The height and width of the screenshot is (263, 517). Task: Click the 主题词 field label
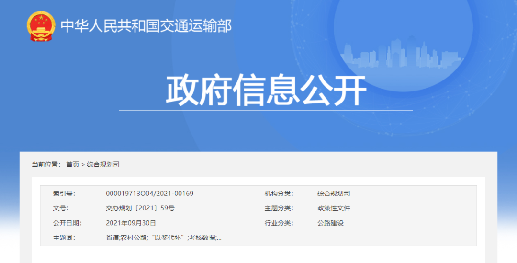tap(64, 238)
